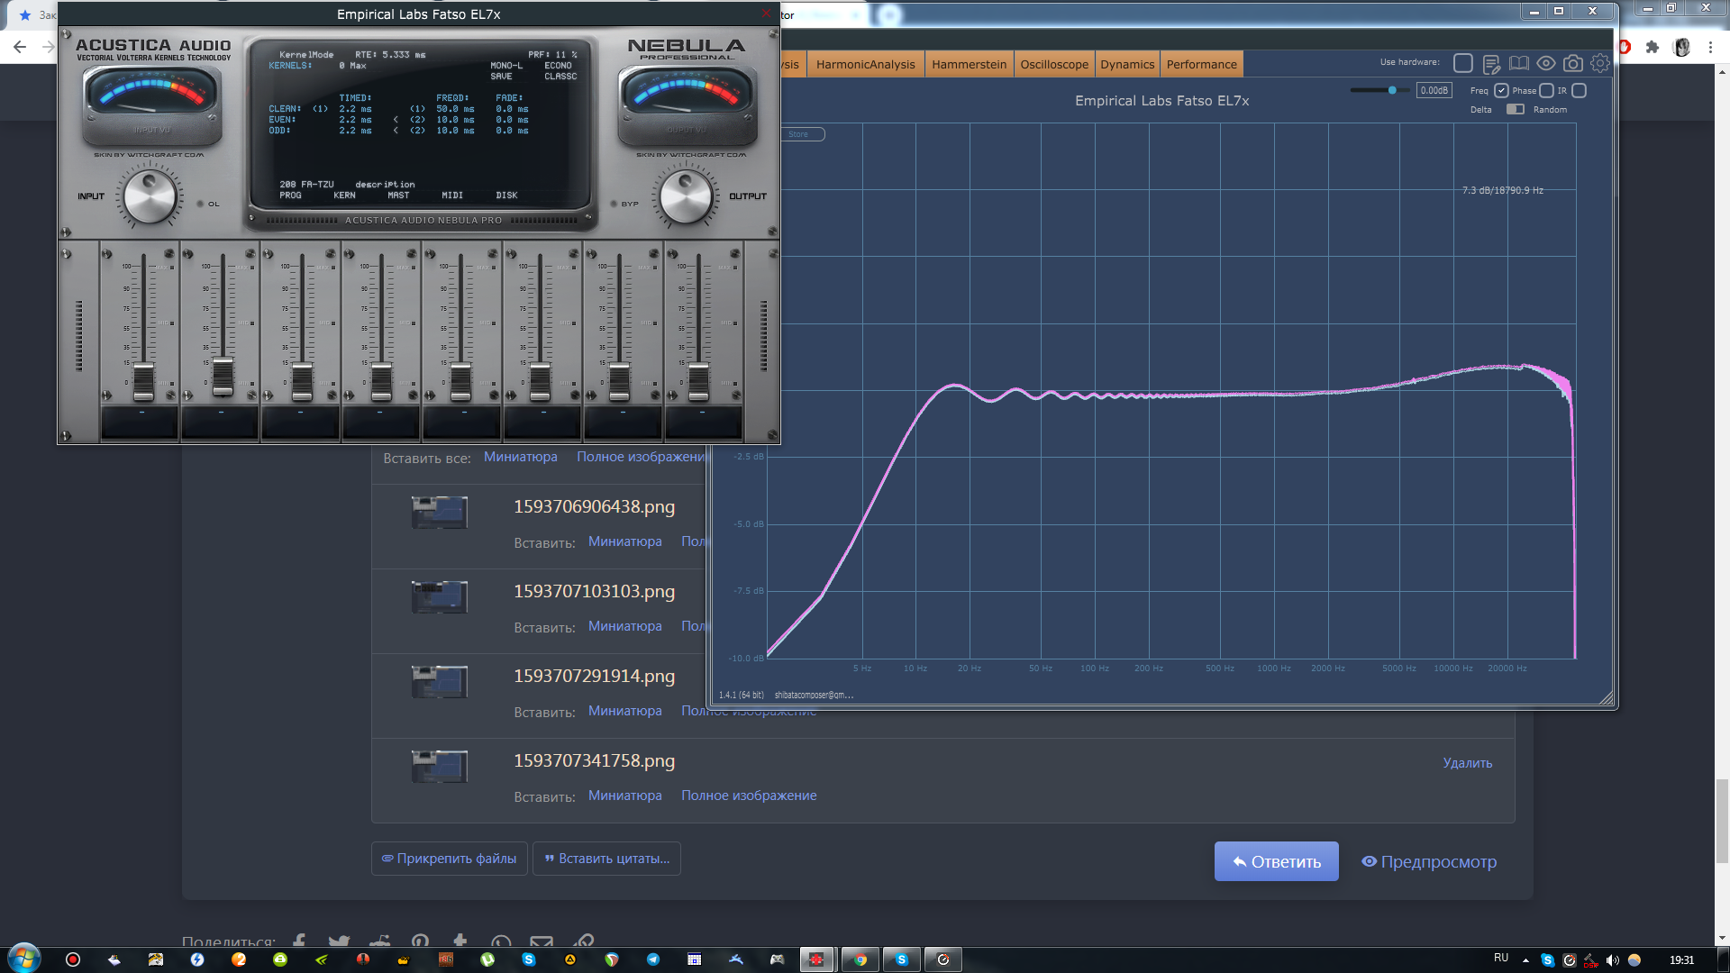This screenshot has width=1730, height=973.
Task: Click the Ответить reply button
Action: point(1276,861)
